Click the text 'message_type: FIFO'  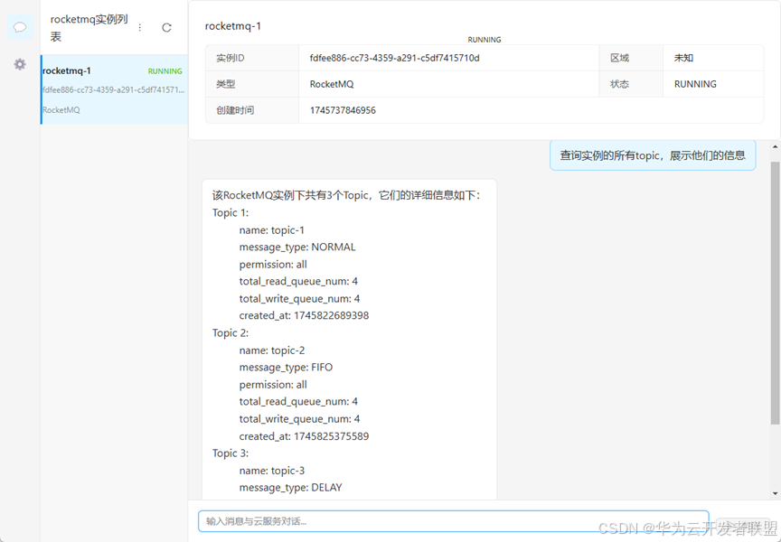pyautogui.click(x=286, y=367)
